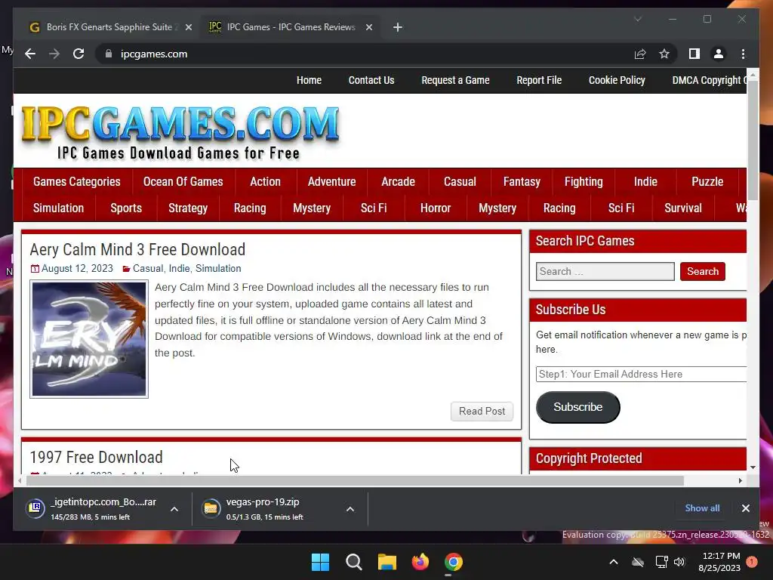
Task: Open the Puzzle category
Action: (707, 181)
